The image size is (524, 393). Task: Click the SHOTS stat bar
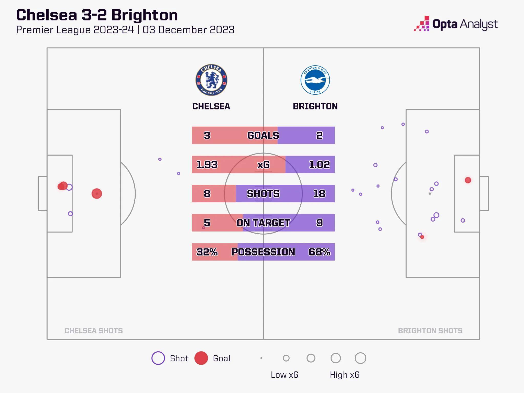click(x=263, y=194)
